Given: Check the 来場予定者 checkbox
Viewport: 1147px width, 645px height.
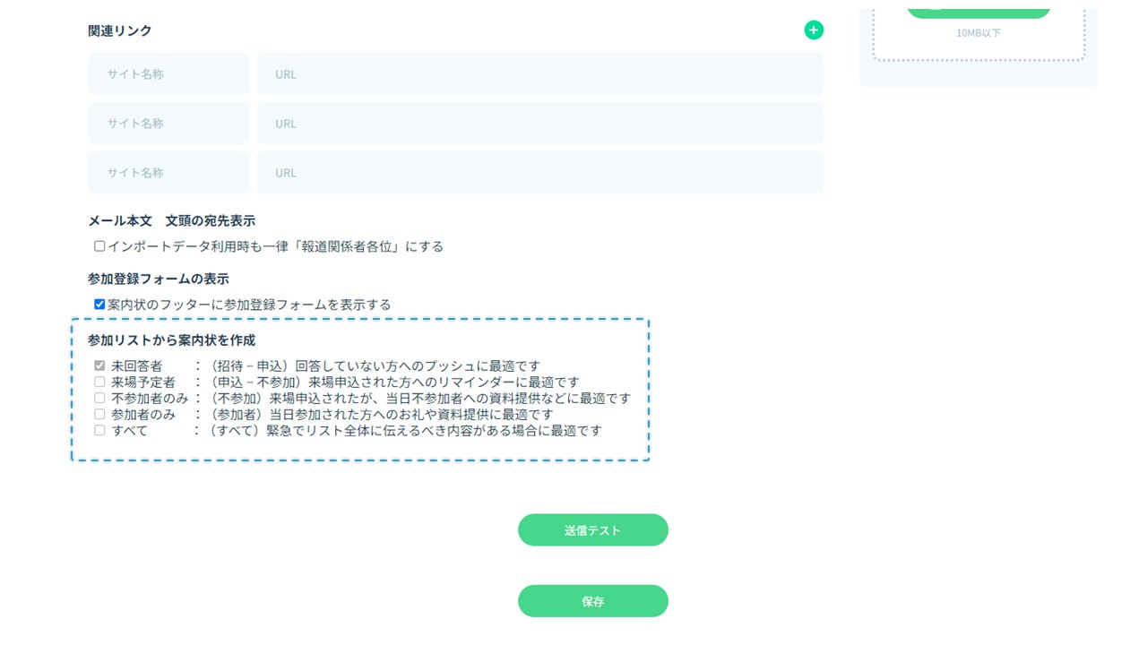Looking at the screenshot, I should point(99,383).
